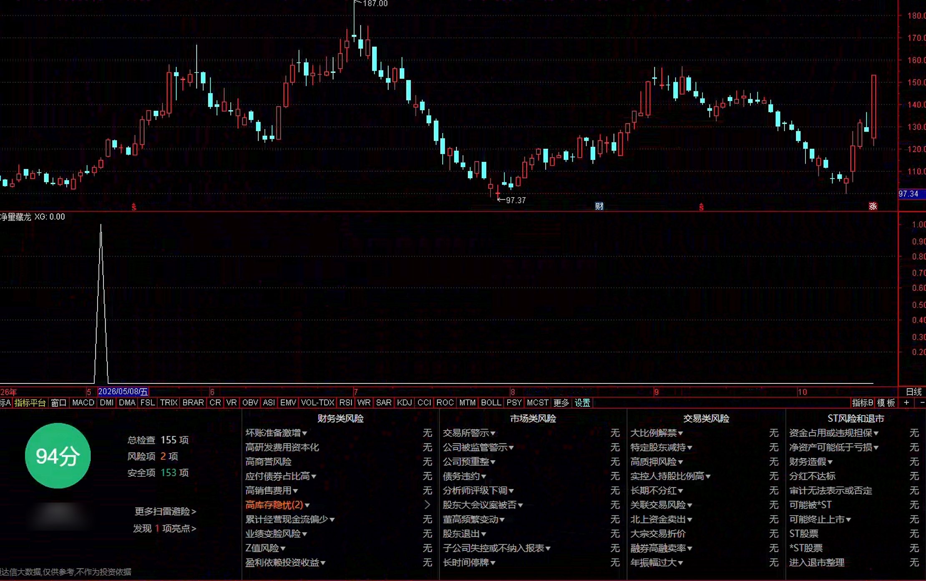Switch to ROC indicator

tap(445, 403)
